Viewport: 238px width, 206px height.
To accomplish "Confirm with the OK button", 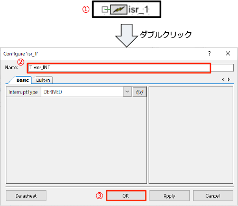I will tap(126, 195).
